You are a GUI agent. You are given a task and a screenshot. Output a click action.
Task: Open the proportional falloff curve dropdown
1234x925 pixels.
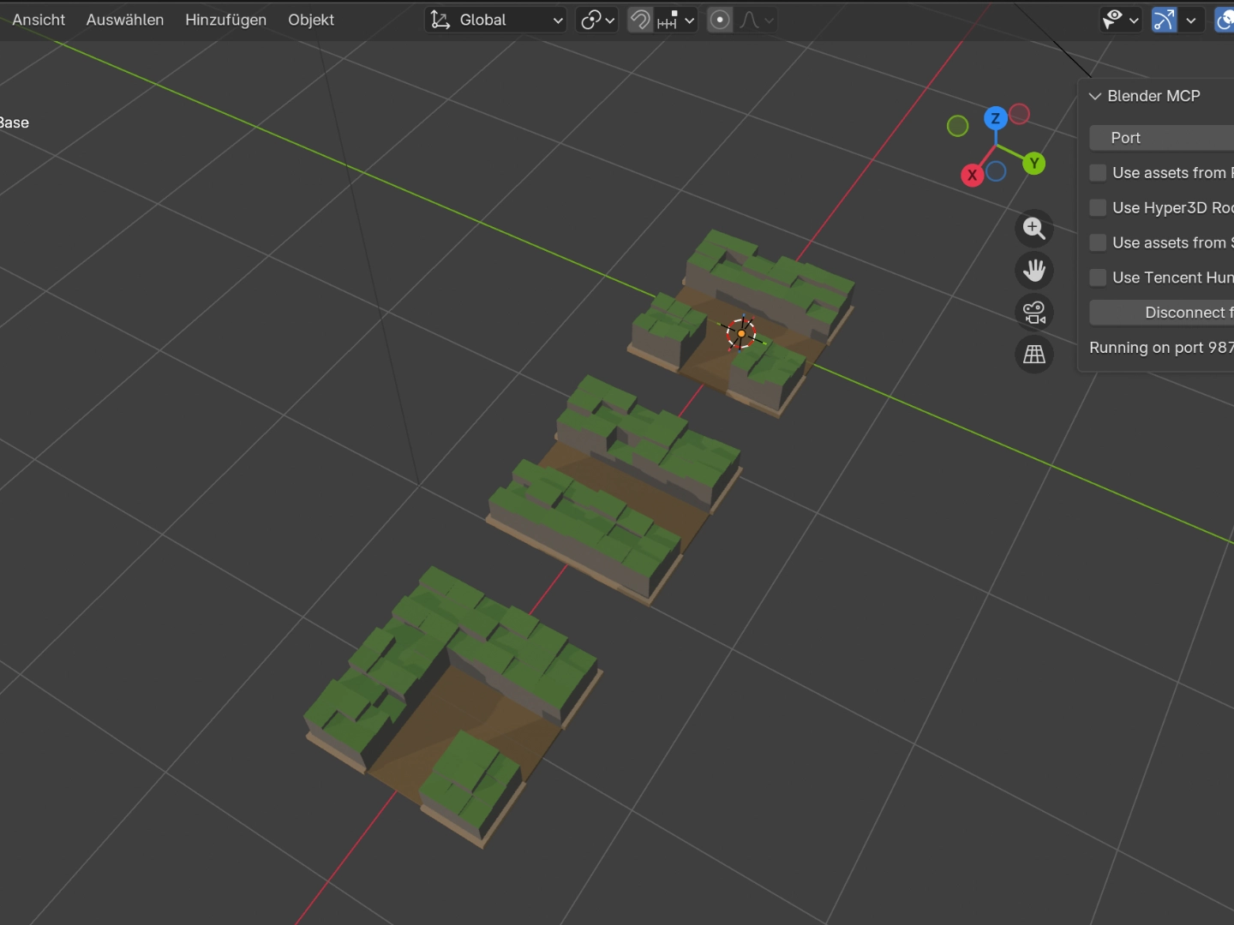[757, 20]
